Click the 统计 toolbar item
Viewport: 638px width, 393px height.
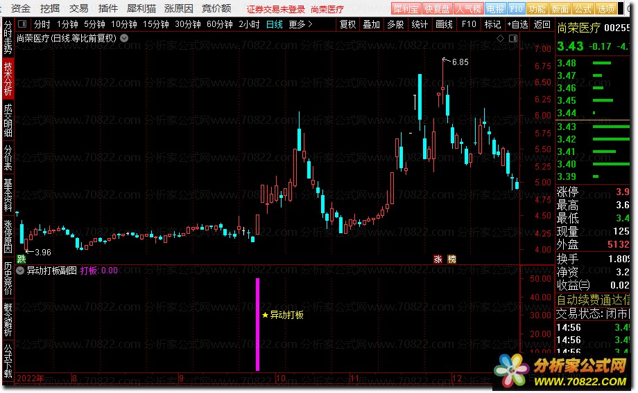(x=420, y=24)
